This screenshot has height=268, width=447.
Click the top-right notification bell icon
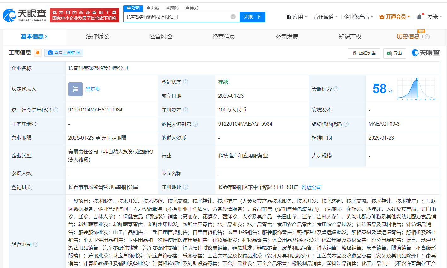419,16
